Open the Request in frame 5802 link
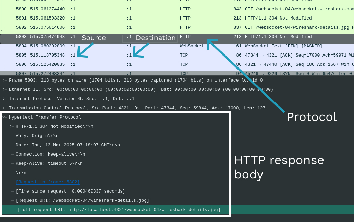The height and width of the screenshot is (222, 354). click(48, 182)
